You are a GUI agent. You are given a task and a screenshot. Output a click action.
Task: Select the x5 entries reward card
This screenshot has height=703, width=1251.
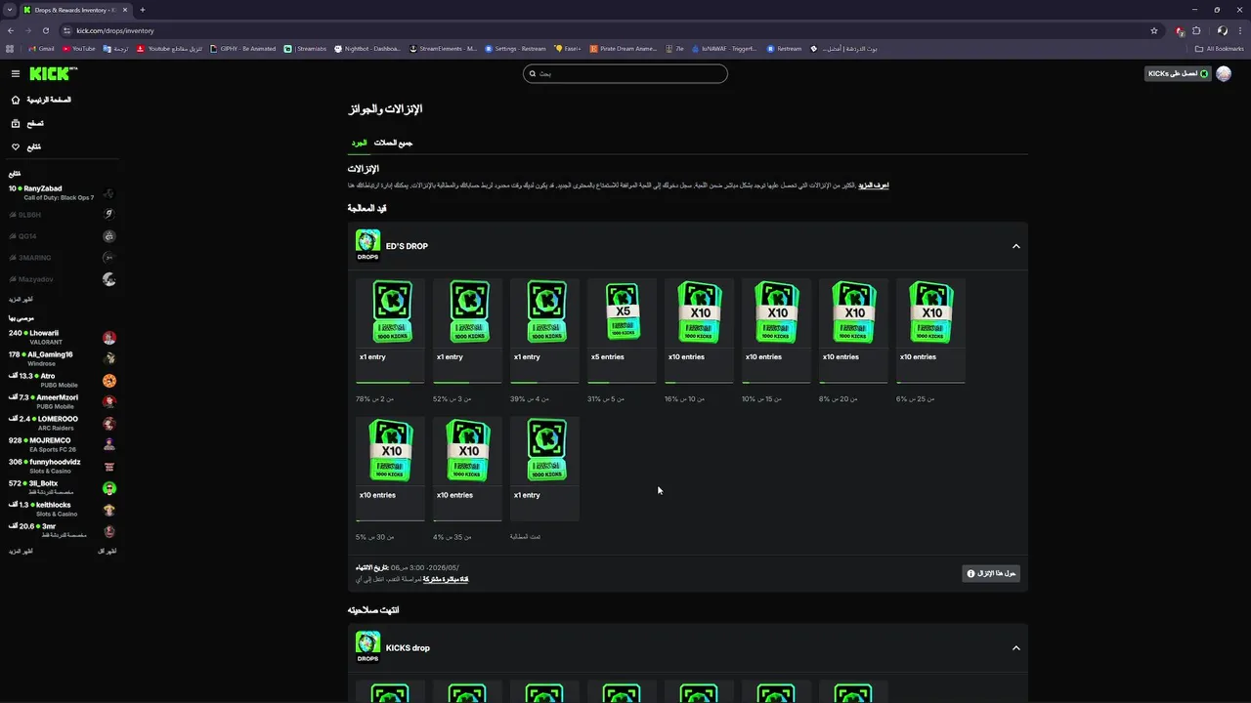coord(622,330)
